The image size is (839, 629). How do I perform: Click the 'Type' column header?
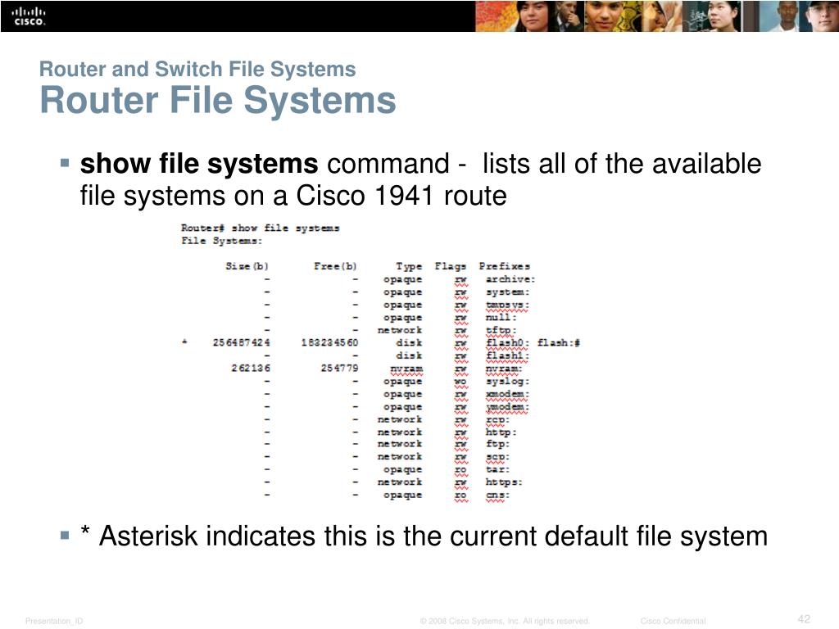coord(409,266)
